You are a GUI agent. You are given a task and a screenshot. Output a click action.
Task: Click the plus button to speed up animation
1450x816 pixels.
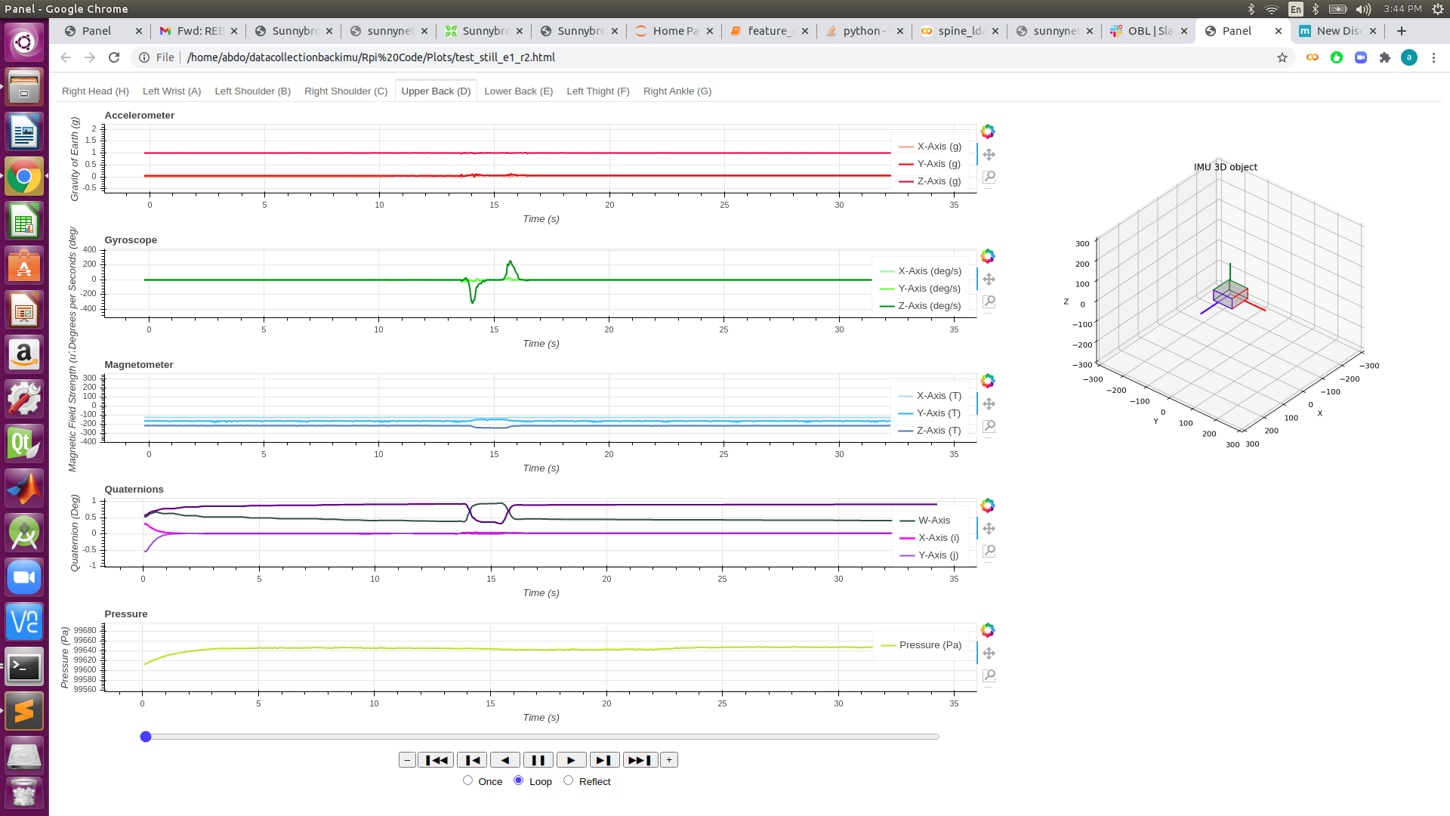(x=669, y=760)
